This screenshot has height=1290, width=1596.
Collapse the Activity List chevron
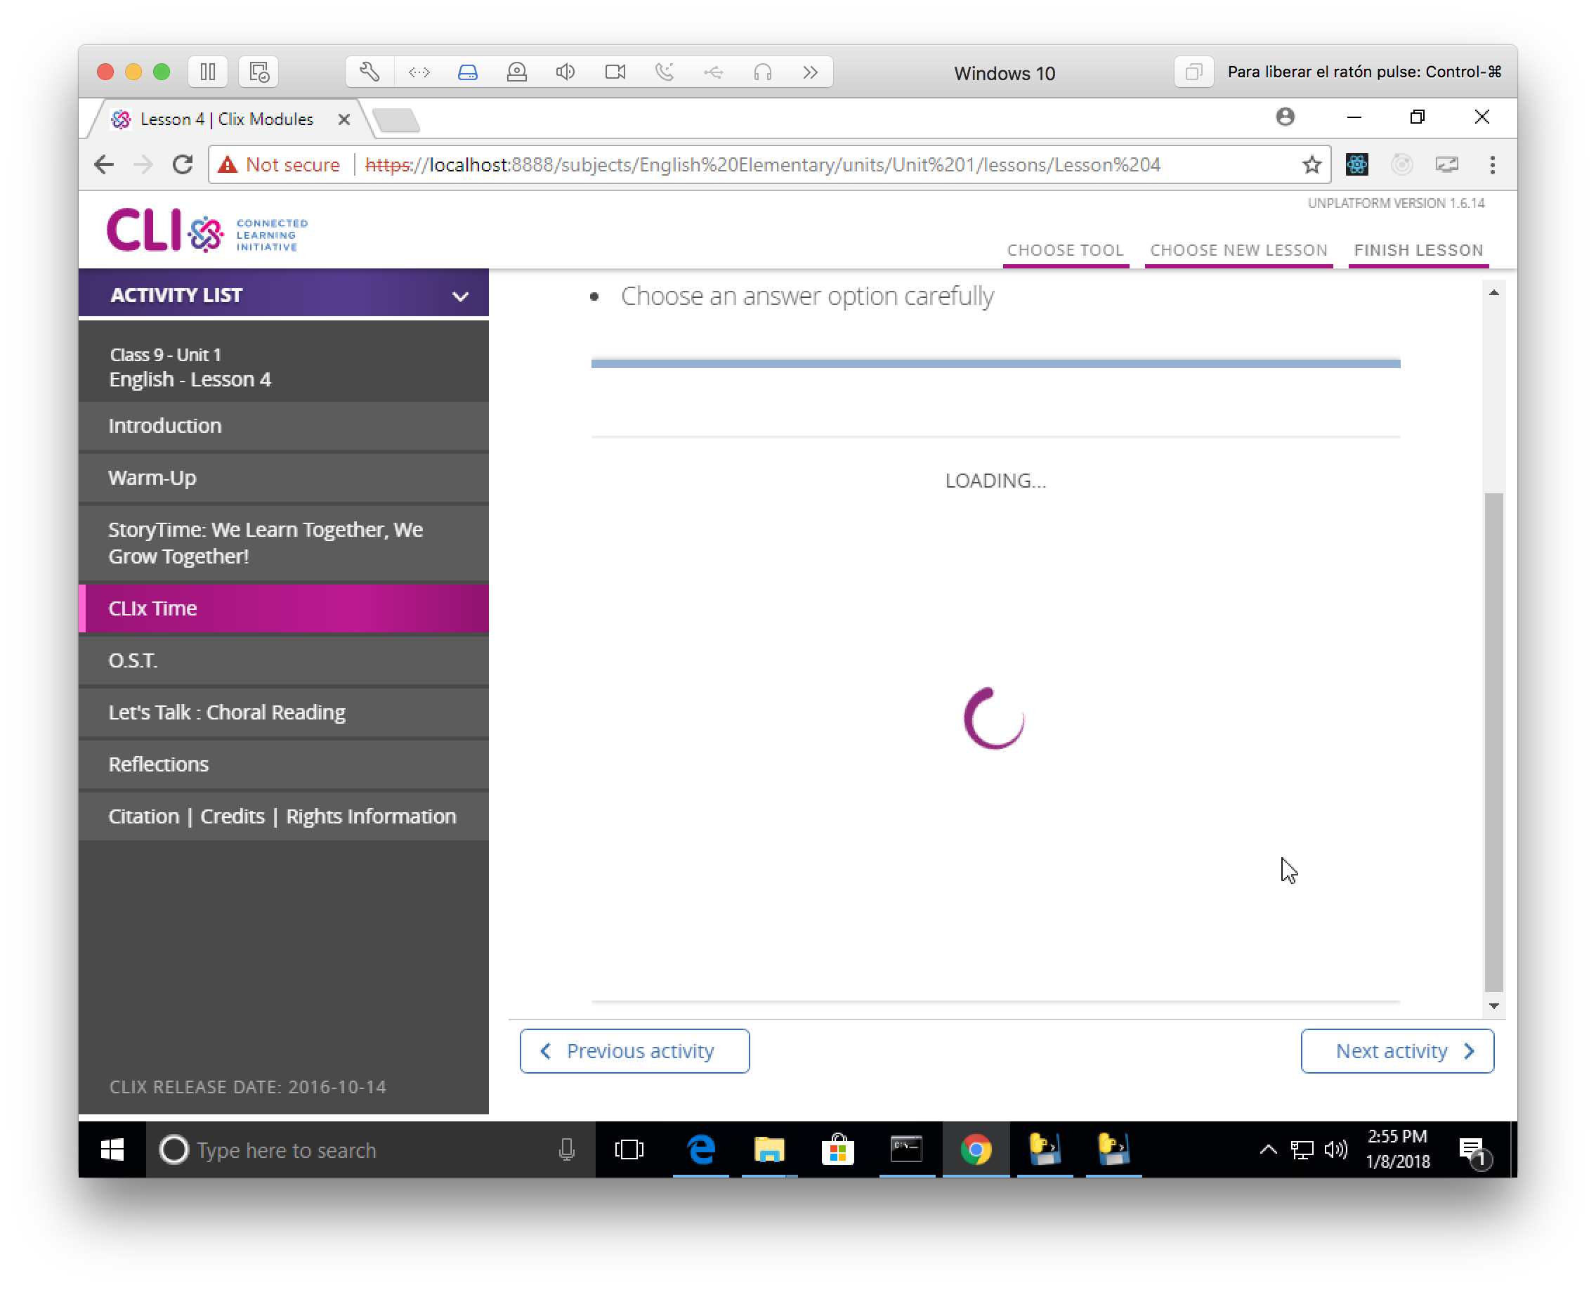[460, 297]
